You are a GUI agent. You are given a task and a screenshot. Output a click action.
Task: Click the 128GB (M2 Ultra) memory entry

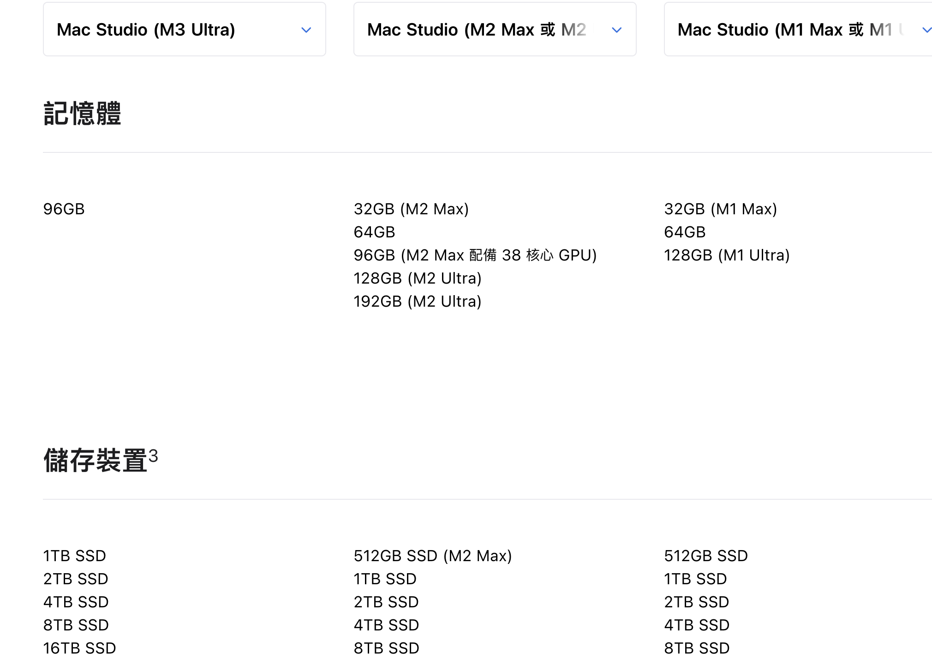coord(418,278)
